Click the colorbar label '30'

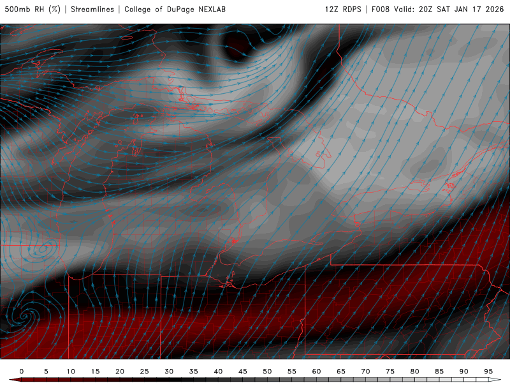pos(169,372)
